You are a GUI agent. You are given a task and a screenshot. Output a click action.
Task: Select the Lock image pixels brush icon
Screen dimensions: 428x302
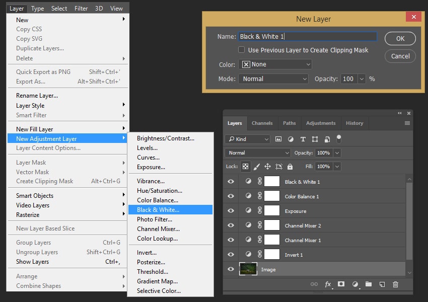(x=256, y=167)
